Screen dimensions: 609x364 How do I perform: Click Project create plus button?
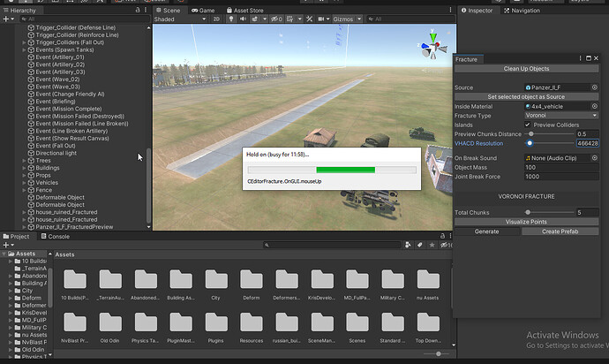(x=6, y=245)
